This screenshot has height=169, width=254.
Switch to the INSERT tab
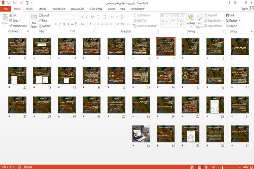coord(30,9)
